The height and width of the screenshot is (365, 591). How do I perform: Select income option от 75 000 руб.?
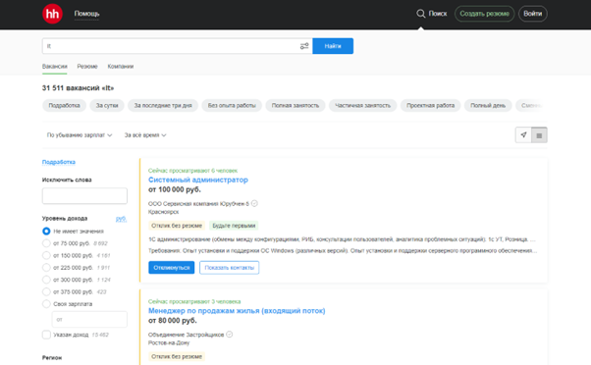coord(46,243)
